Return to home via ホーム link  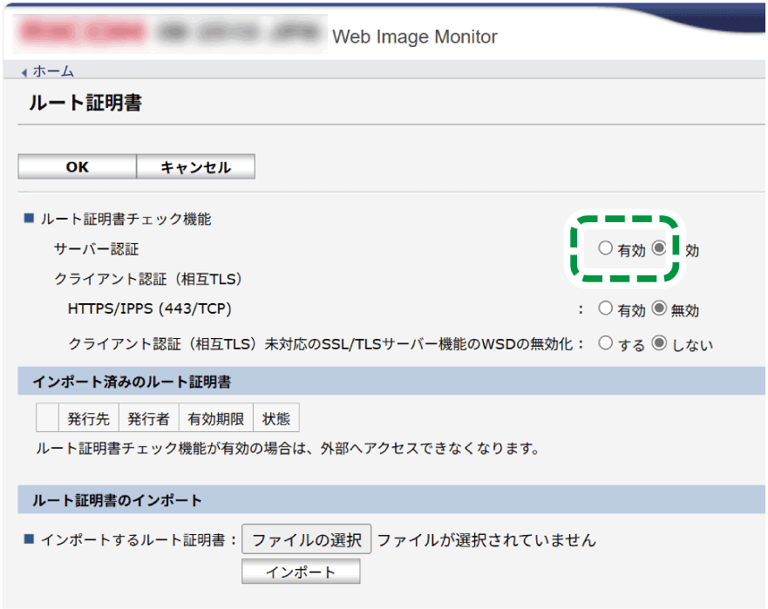(x=51, y=72)
